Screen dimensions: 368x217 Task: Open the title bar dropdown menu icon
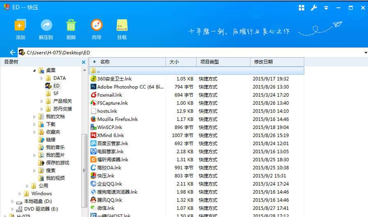point(326,8)
